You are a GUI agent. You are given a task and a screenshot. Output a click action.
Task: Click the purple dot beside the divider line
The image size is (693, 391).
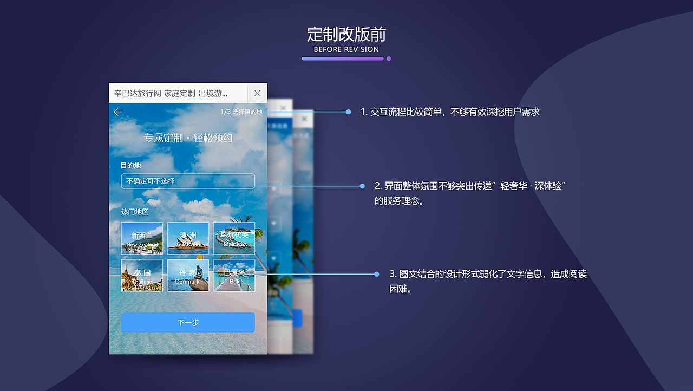[x=388, y=58]
